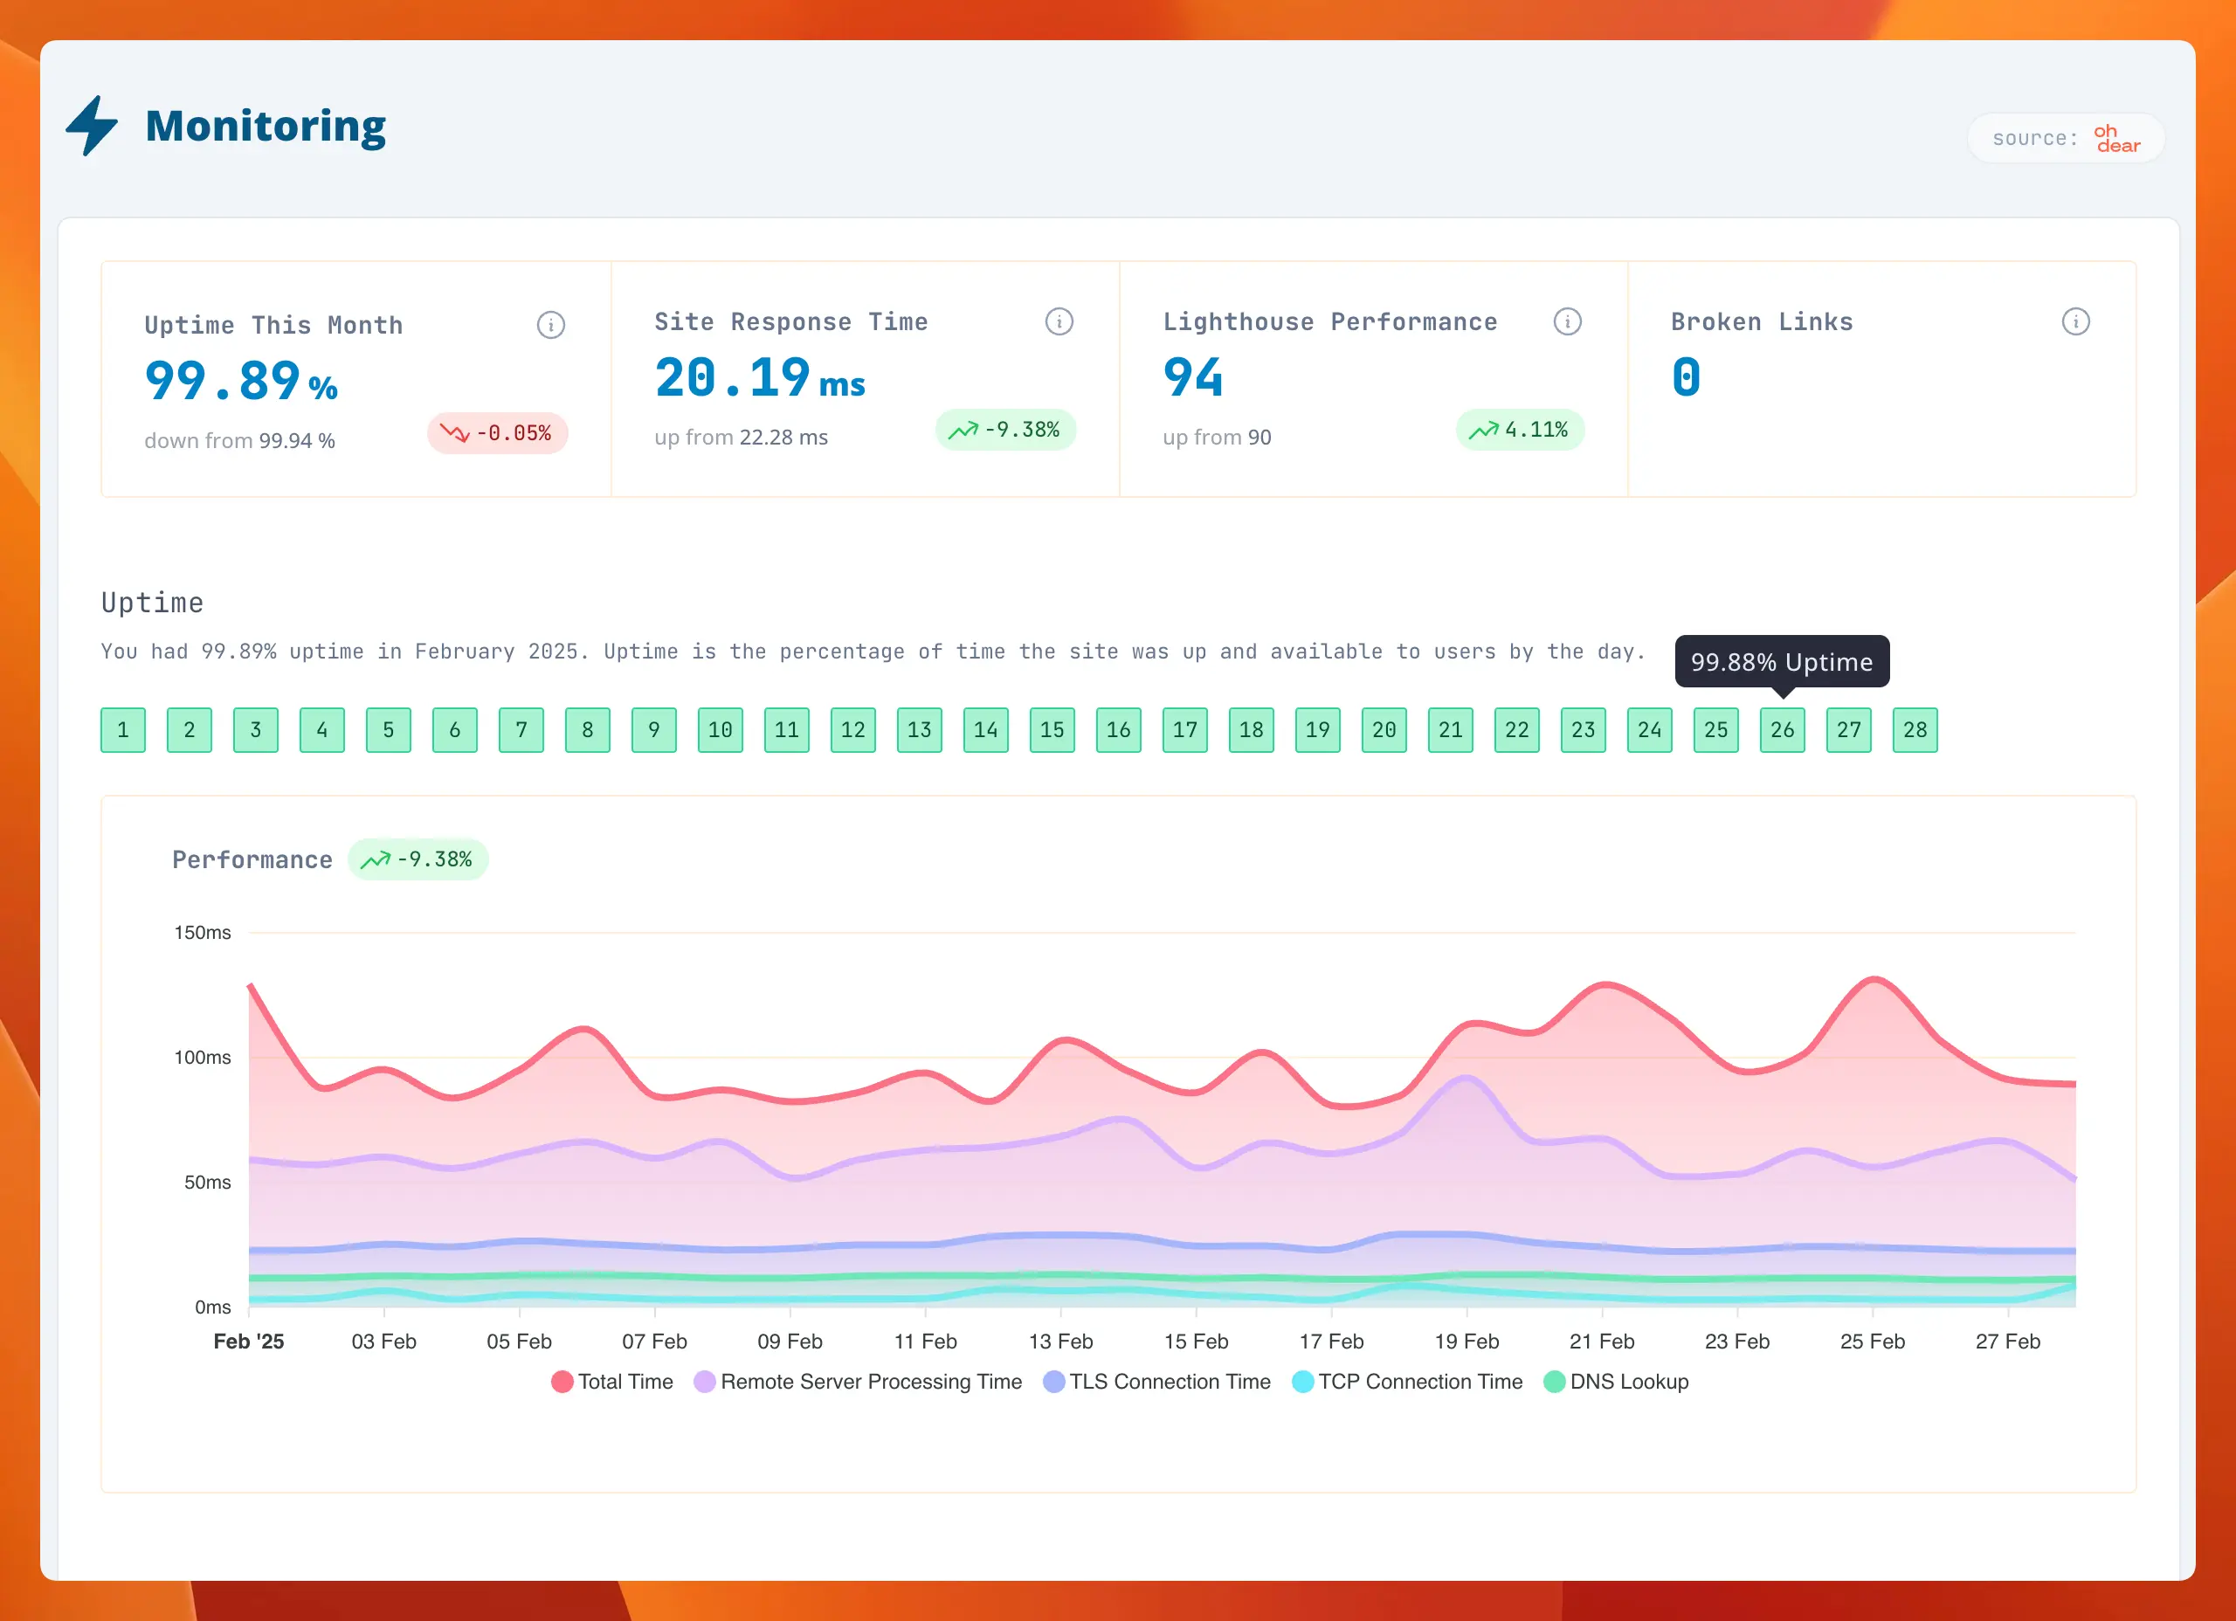2236x1621 pixels.
Task: Select uptime day 22 box
Action: click(x=1517, y=729)
